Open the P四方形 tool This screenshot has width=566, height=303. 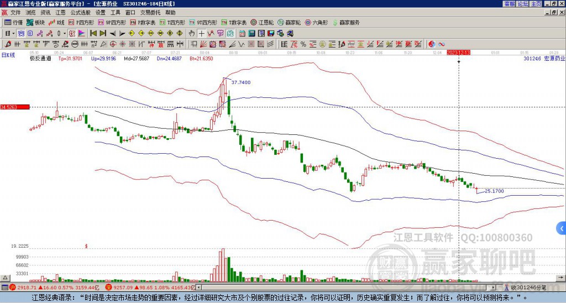[81, 22]
